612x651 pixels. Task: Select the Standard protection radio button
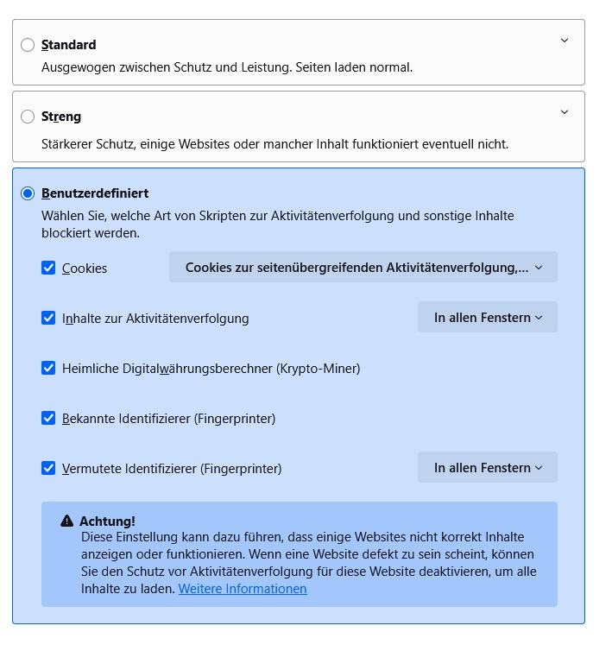tap(28, 45)
